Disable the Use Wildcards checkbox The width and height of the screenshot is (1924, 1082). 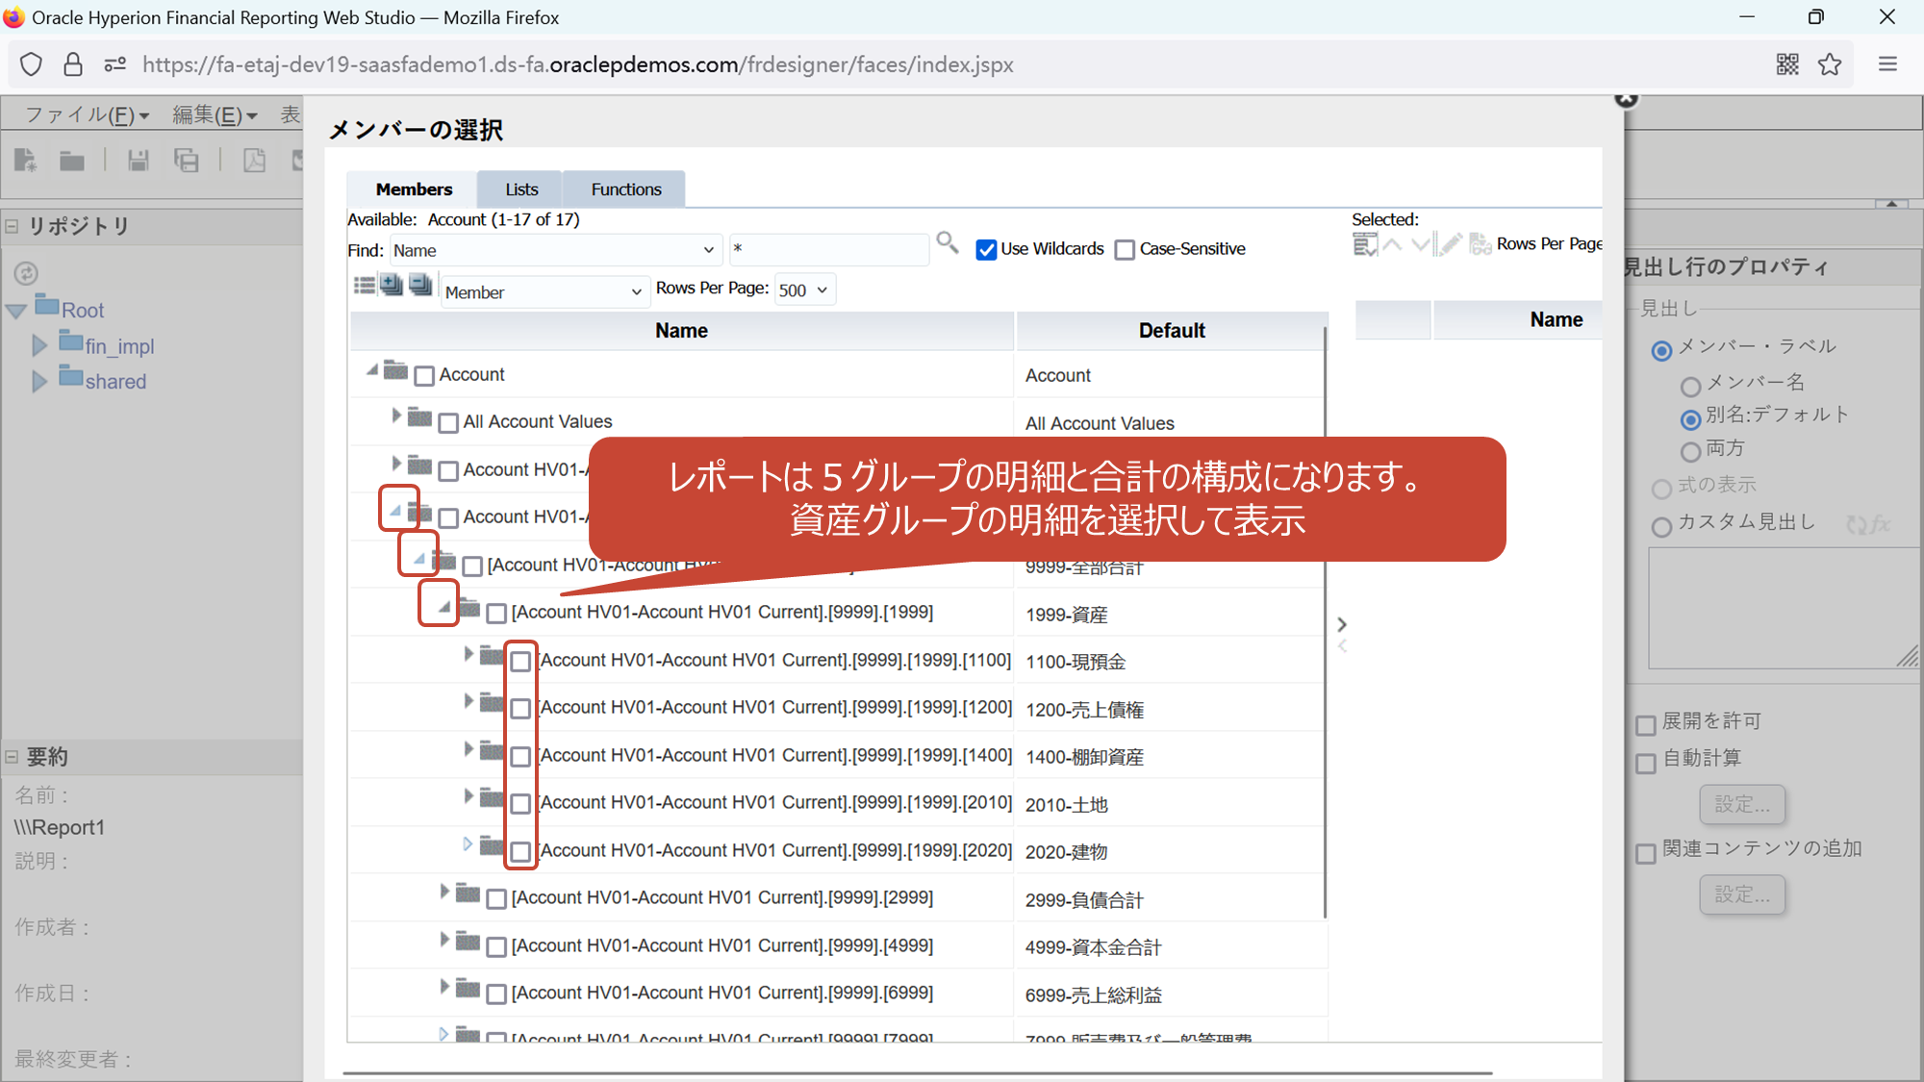pyautogui.click(x=986, y=250)
